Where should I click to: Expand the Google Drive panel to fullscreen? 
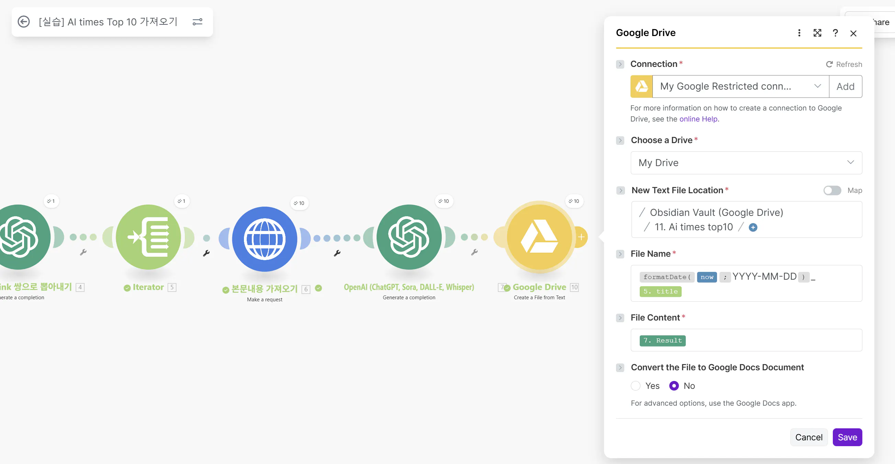[817, 33]
